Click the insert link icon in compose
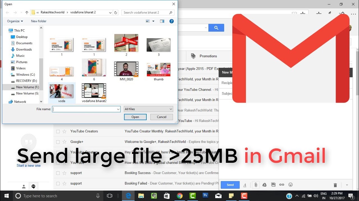The height and width of the screenshot is (201, 359). point(282,185)
